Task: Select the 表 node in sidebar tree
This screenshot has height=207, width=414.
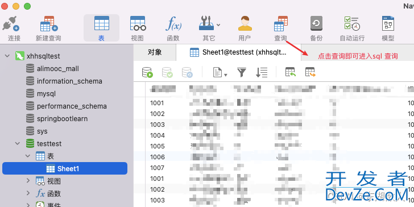Action: [x=50, y=156]
